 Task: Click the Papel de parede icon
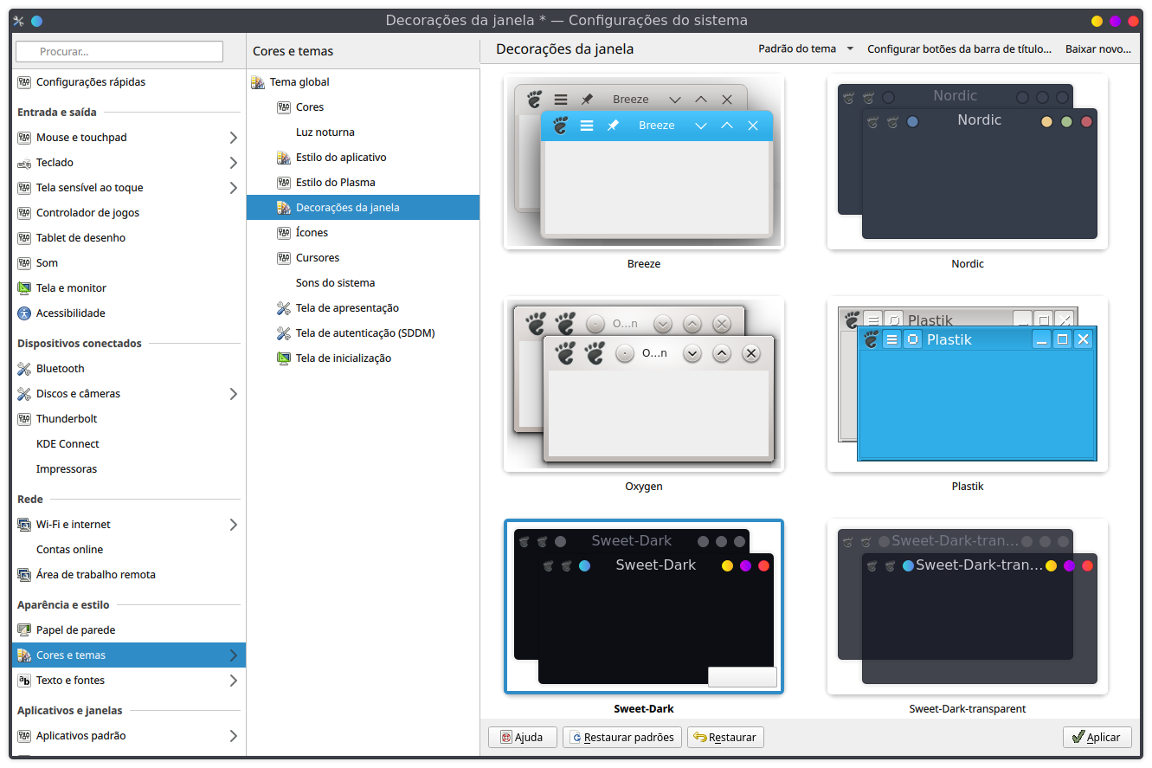(x=24, y=630)
